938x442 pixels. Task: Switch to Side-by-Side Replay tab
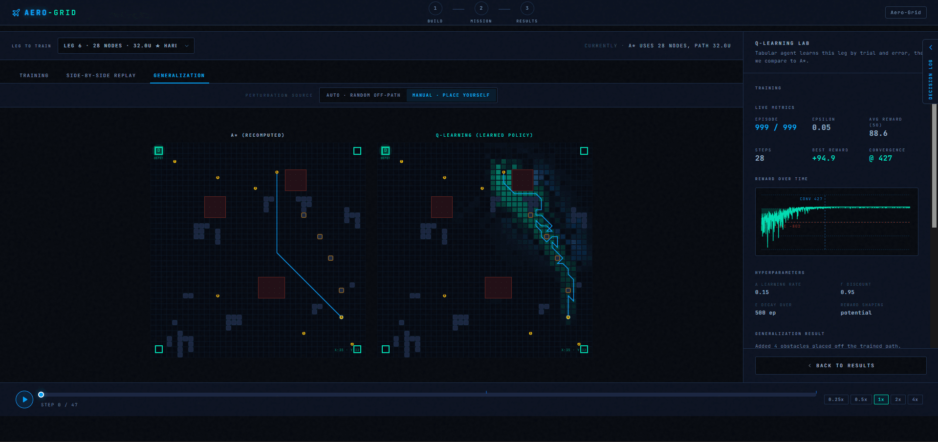click(101, 76)
